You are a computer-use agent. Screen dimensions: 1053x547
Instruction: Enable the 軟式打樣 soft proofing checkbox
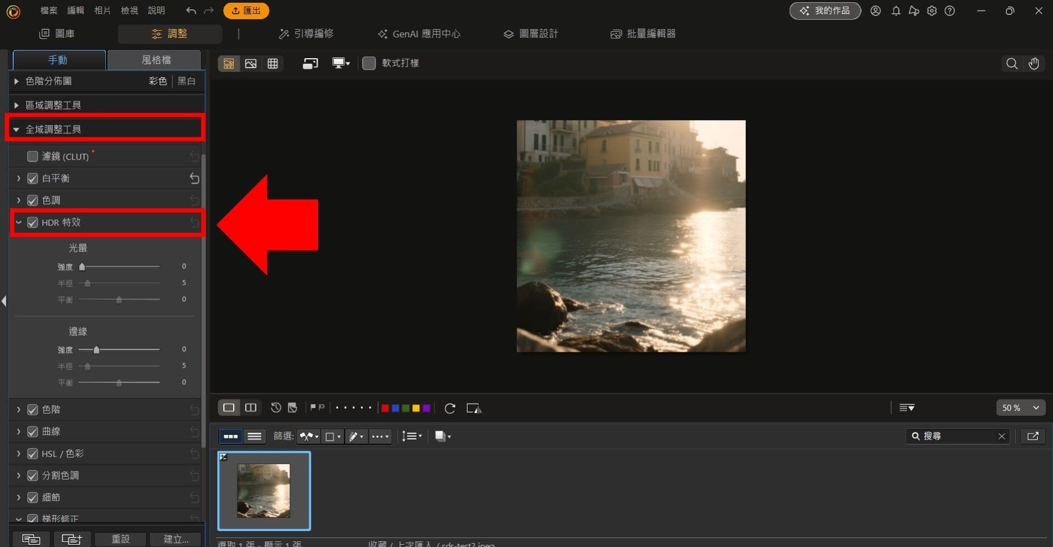369,63
